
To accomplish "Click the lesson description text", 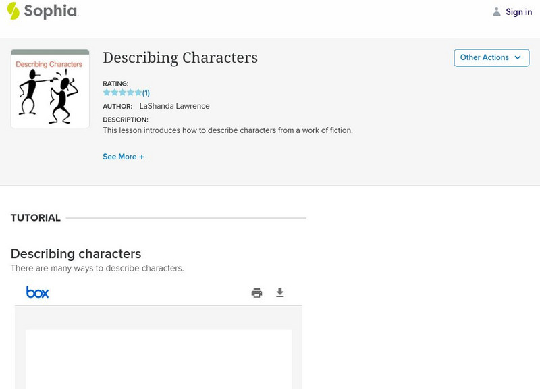I will pyautogui.click(x=227, y=130).
